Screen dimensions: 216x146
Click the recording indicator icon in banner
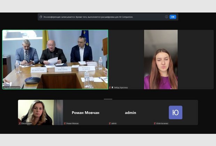pyautogui.click(x=41, y=17)
